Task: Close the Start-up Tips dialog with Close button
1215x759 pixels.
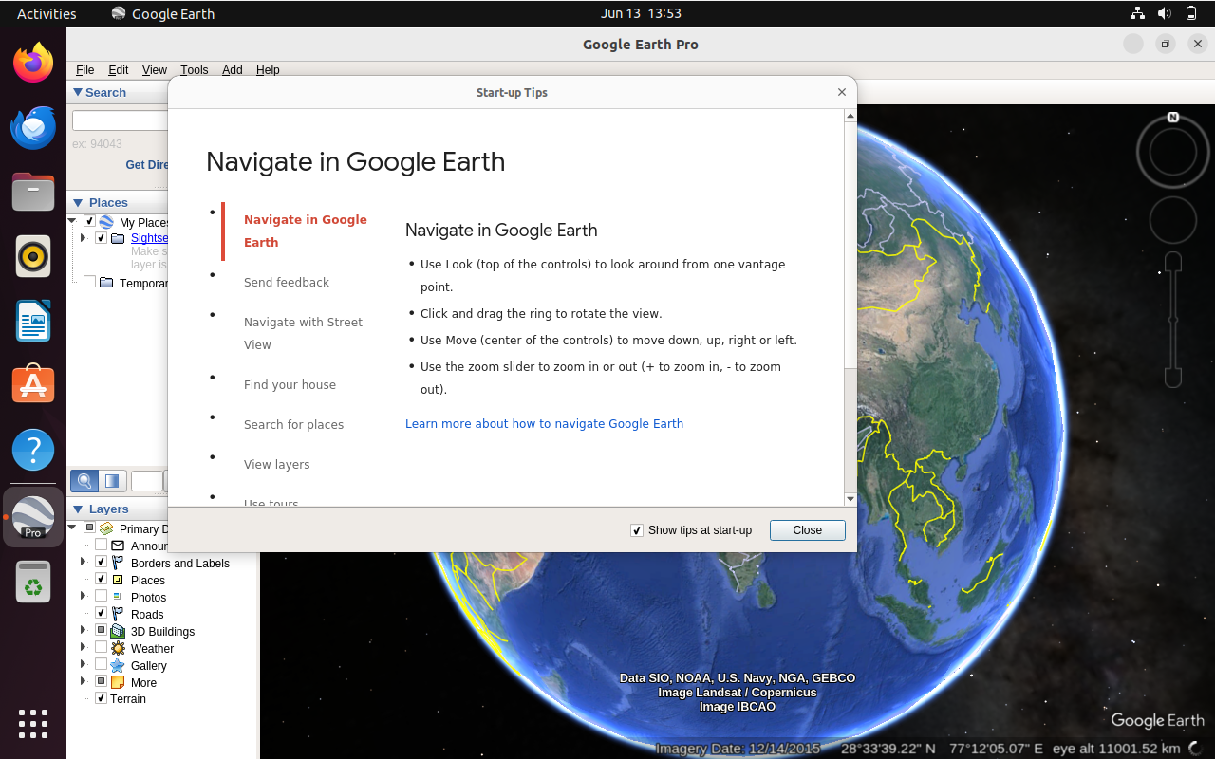Action: tap(807, 530)
